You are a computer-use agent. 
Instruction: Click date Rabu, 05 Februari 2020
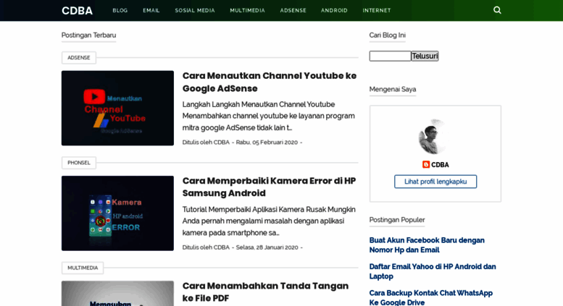pos(267,143)
